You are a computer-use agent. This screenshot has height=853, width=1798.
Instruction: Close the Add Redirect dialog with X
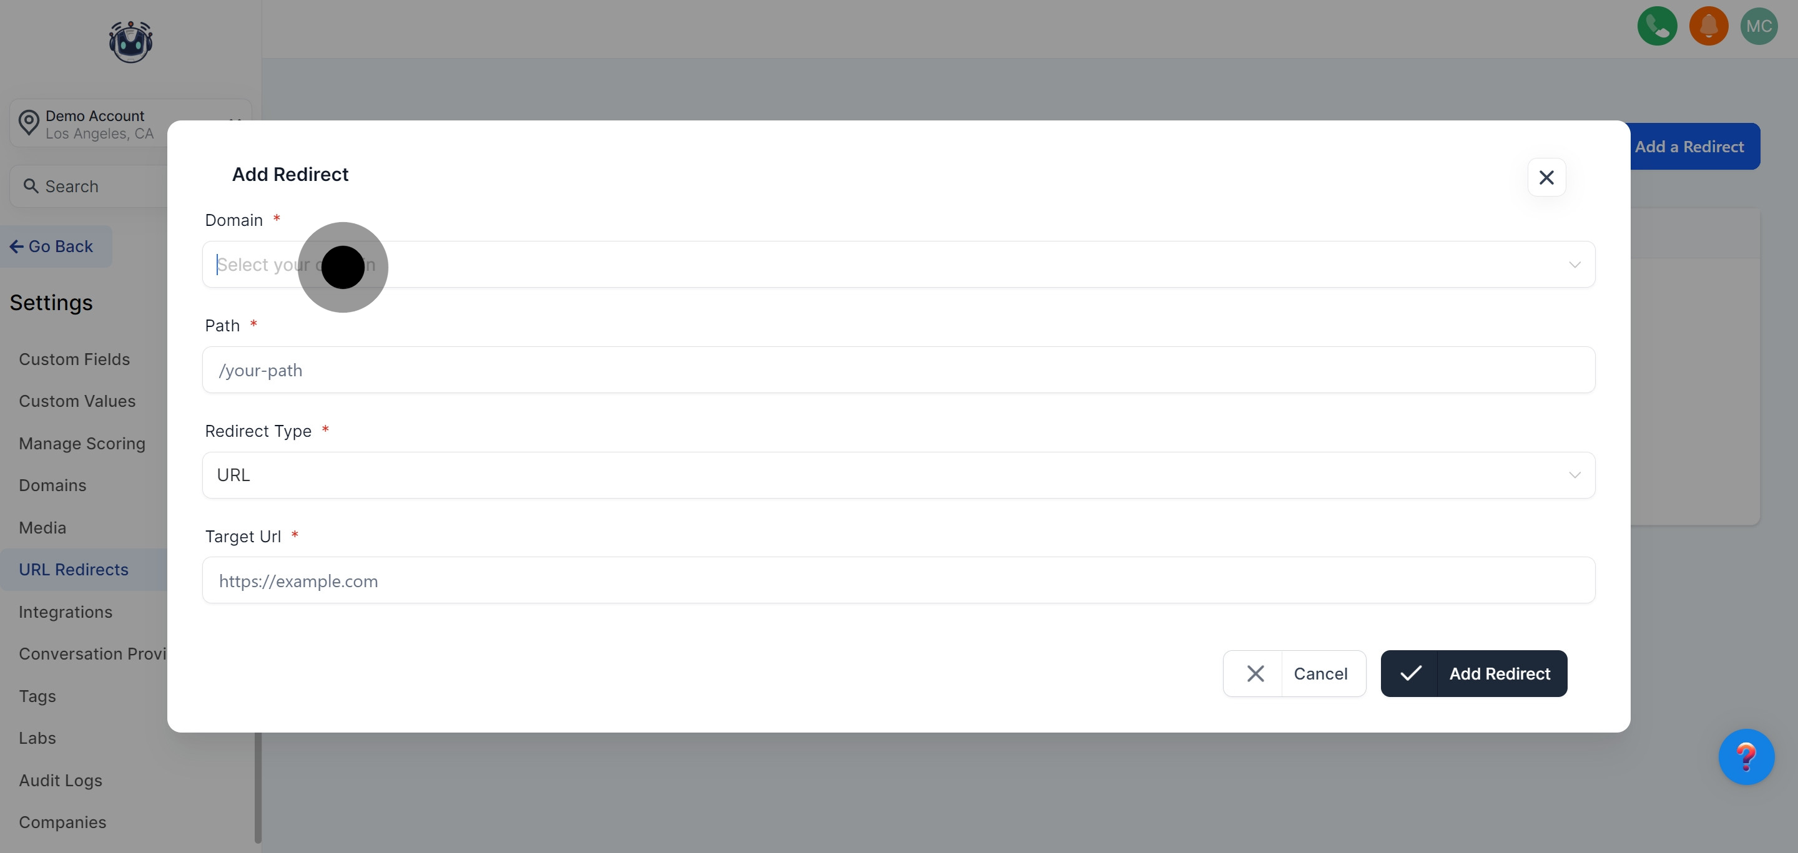[x=1546, y=178]
